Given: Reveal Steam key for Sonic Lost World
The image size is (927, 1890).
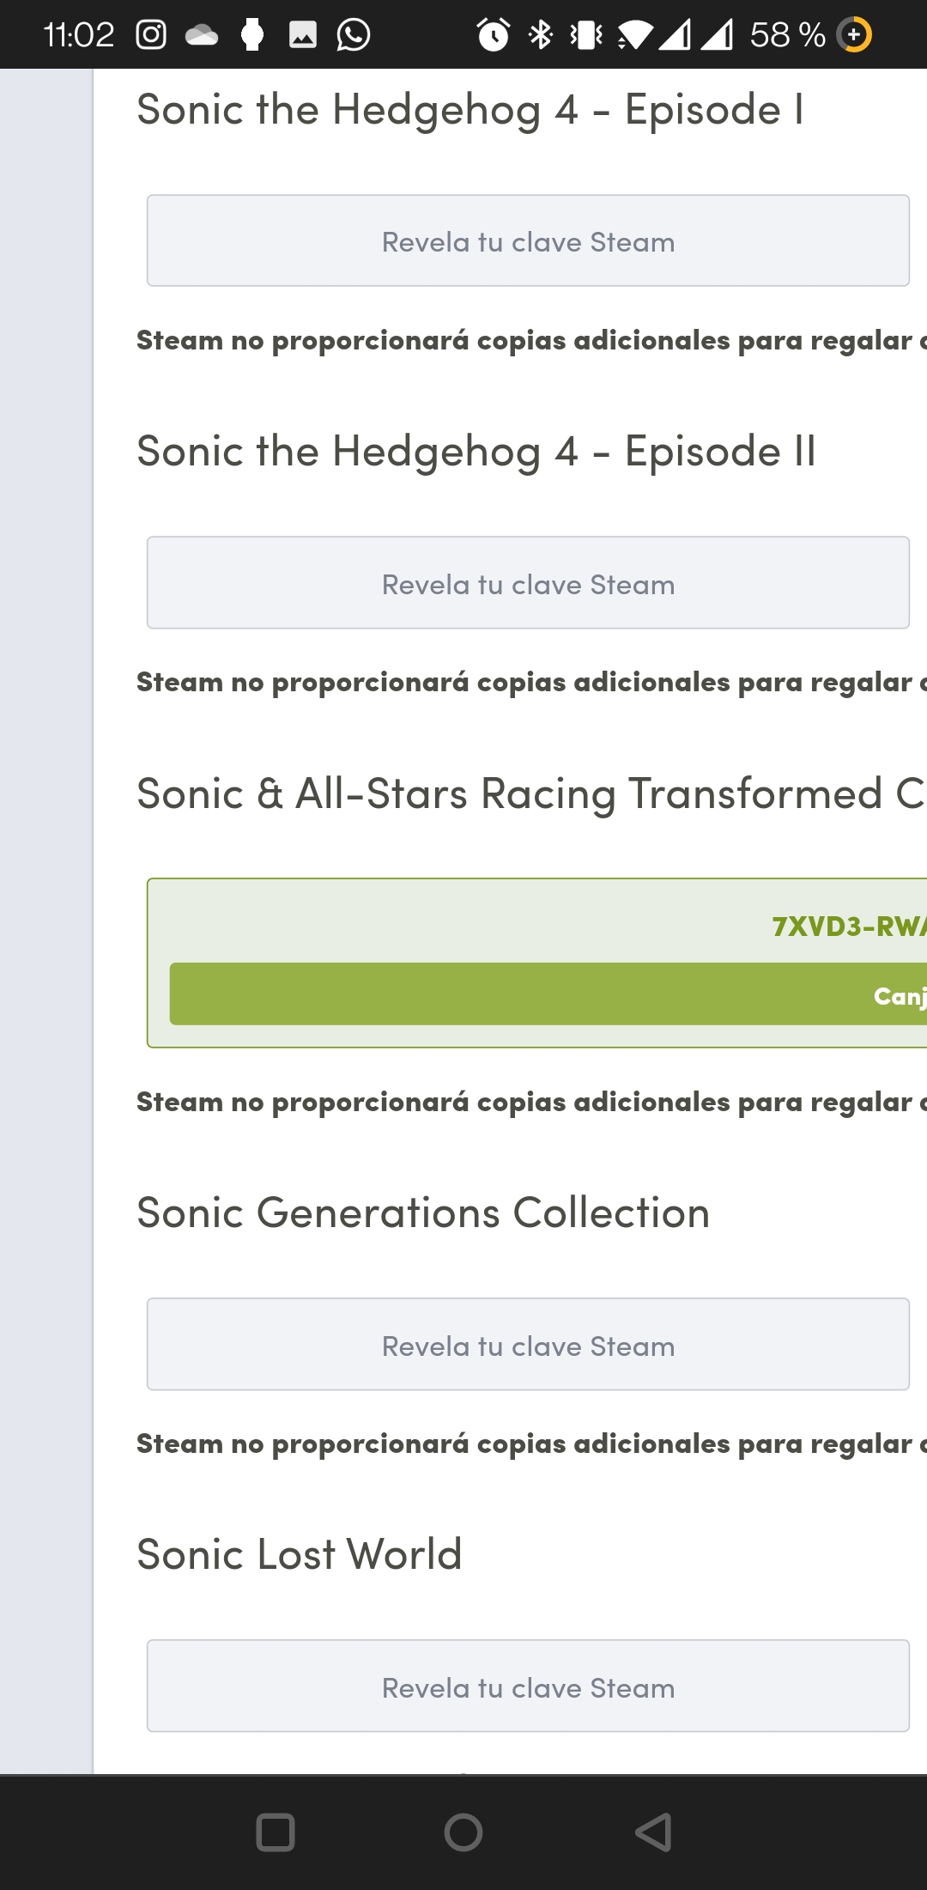Looking at the screenshot, I should (528, 1686).
